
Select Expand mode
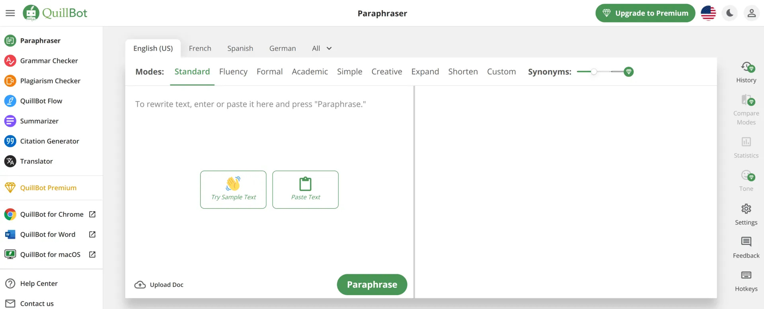click(425, 72)
